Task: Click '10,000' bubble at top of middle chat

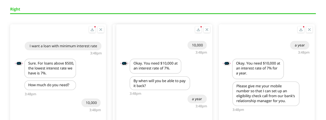Action: (197, 45)
